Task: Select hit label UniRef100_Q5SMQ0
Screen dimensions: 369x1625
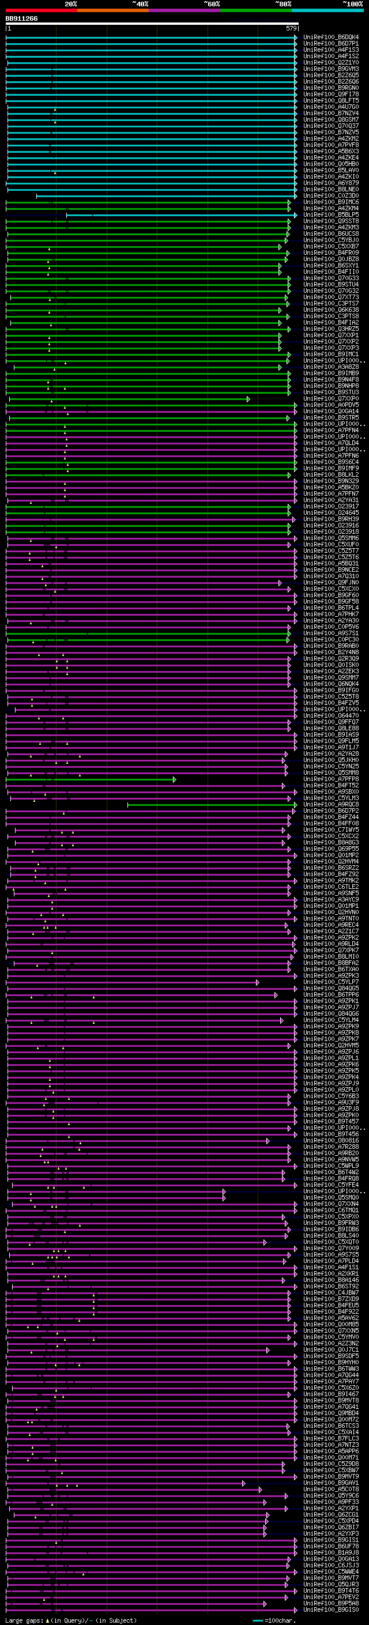Action: point(331,1197)
